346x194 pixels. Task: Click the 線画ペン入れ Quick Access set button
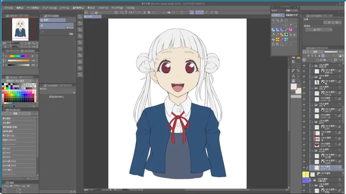tap(292, 10)
